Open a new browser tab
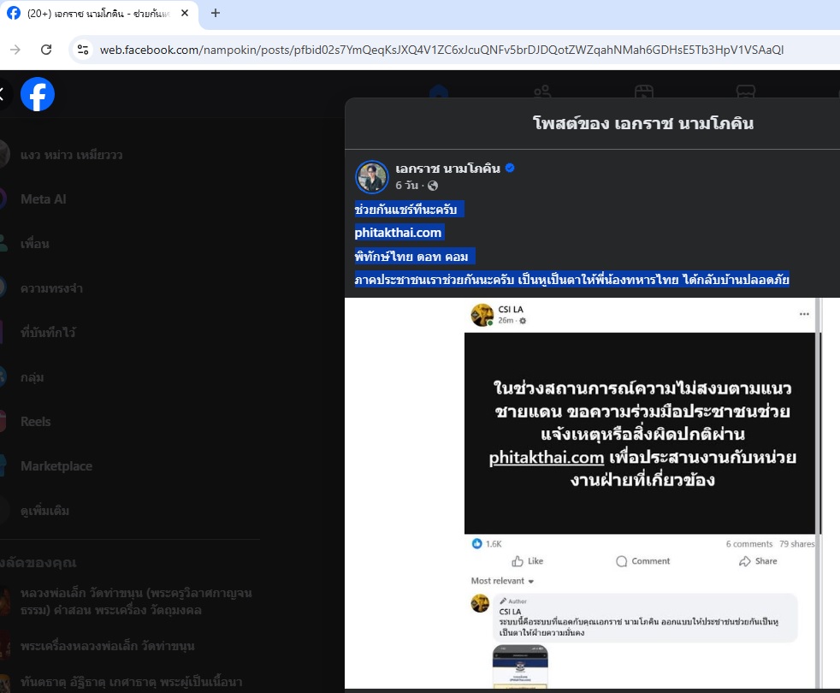The height and width of the screenshot is (693, 840). [x=216, y=13]
